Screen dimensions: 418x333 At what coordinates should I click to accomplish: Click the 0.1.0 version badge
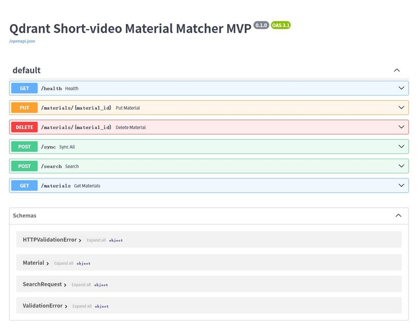[x=261, y=25]
